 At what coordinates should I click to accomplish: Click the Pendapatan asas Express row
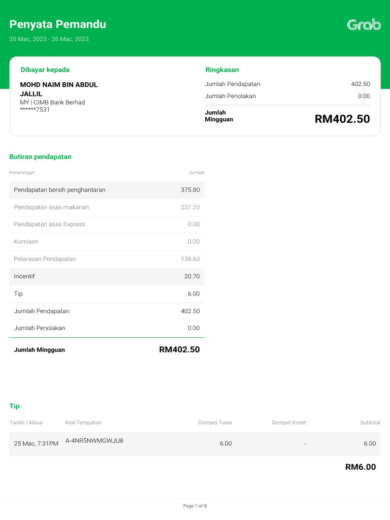[107, 224]
